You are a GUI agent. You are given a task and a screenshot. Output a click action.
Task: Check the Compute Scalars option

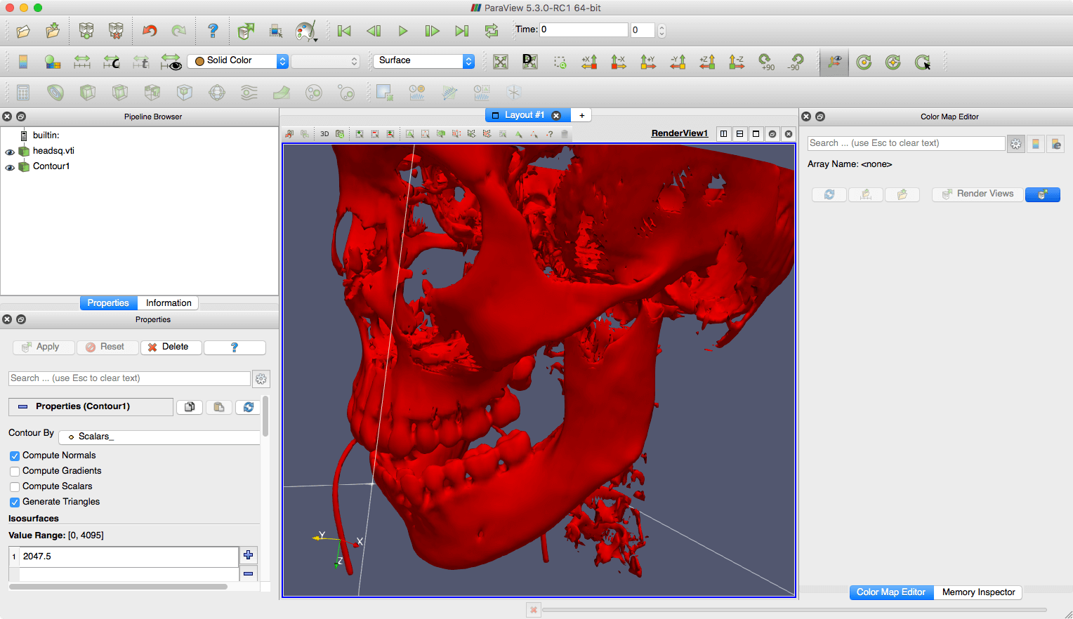click(15, 487)
